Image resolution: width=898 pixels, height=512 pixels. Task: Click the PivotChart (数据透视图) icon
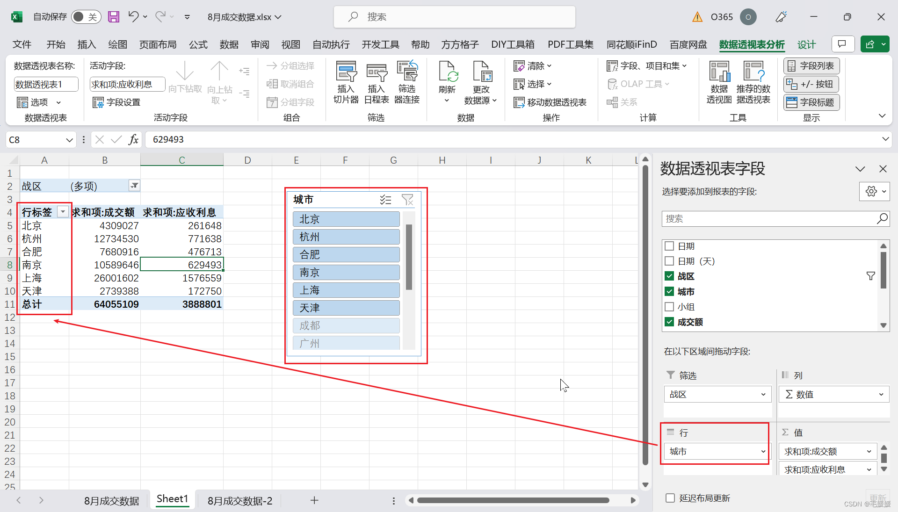(x=719, y=82)
